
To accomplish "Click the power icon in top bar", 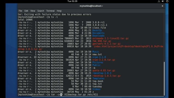I will click(167, 1).
